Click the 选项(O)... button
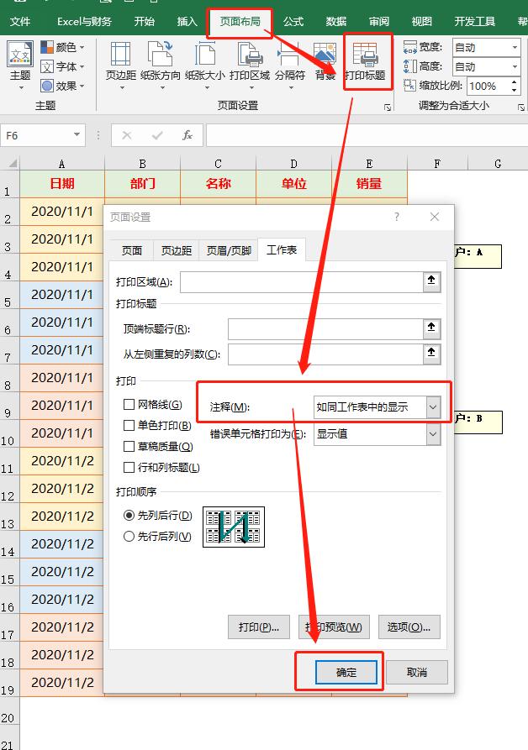 [x=409, y=627]
